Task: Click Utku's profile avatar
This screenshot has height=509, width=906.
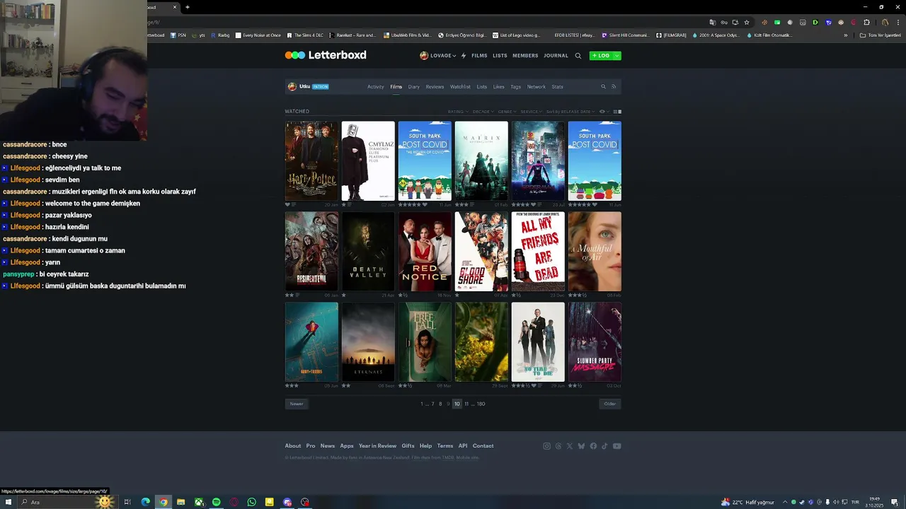Action: click(292, 86)
